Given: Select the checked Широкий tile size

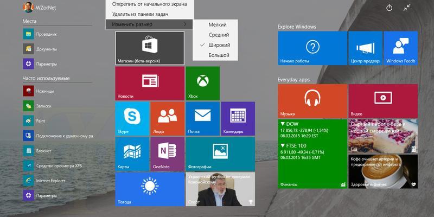Looking at the screenshot, I should 215,45.
